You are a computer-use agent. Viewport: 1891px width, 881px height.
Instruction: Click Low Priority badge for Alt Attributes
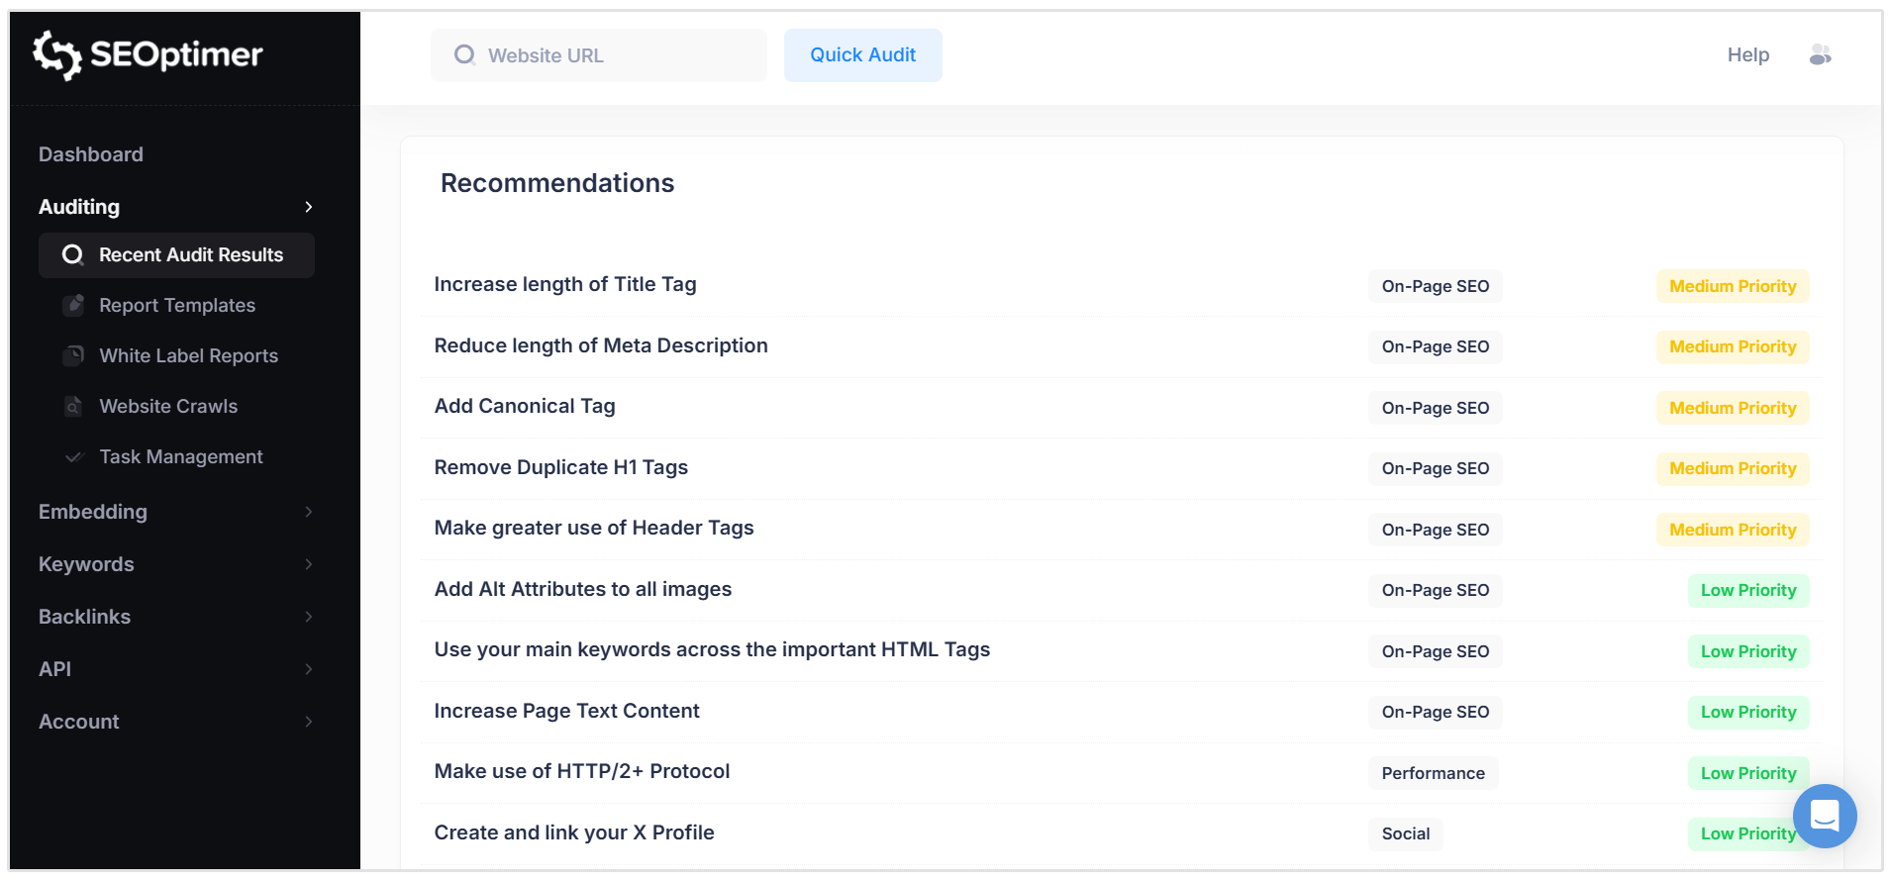[x=1748, y=590]
